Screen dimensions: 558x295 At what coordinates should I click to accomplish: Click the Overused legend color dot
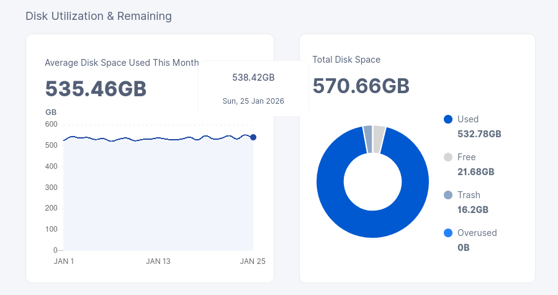coord(448,233)
